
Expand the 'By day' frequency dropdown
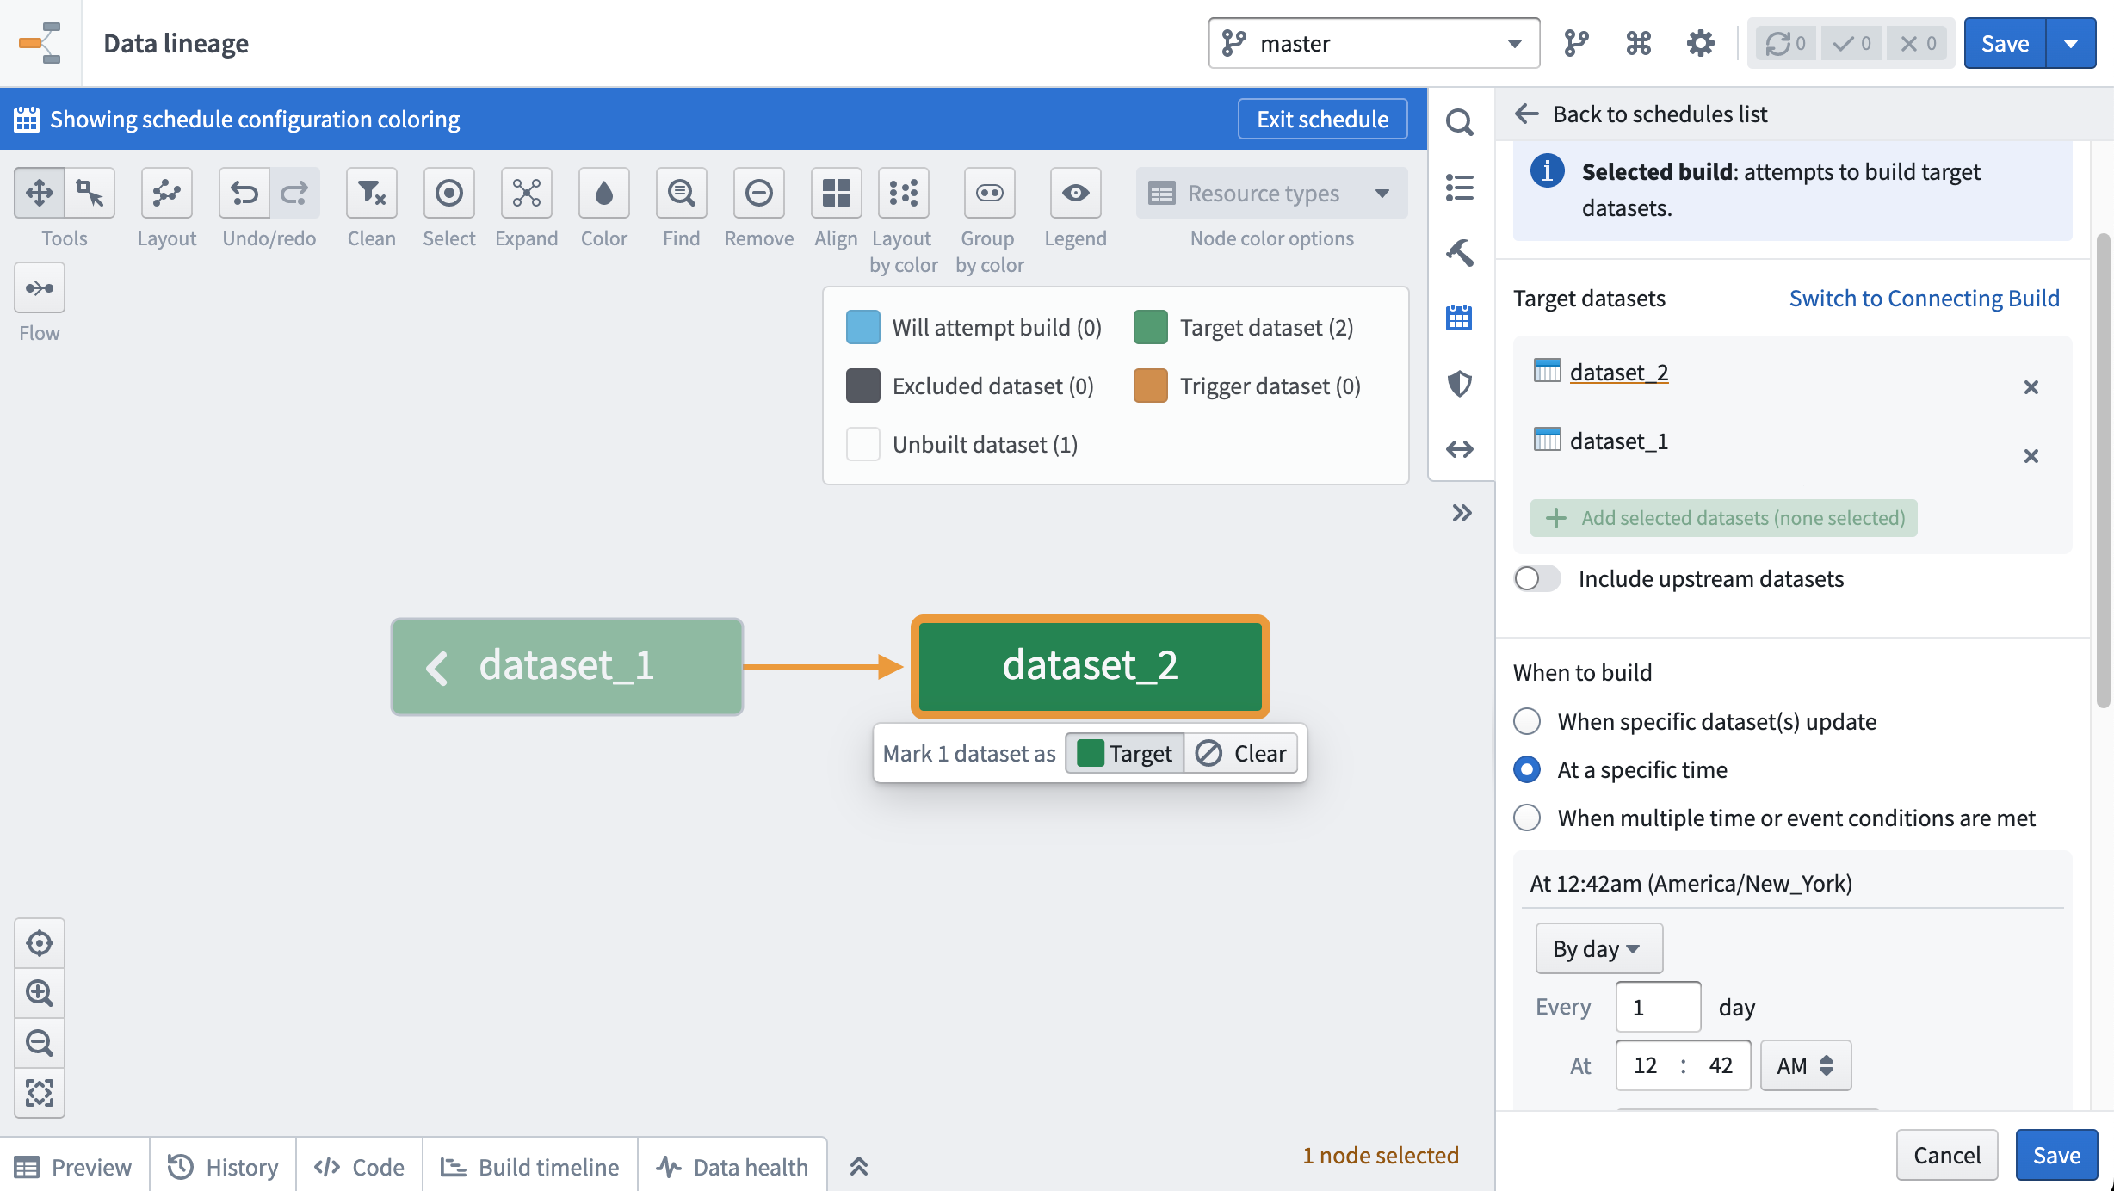click(1596, 947)
